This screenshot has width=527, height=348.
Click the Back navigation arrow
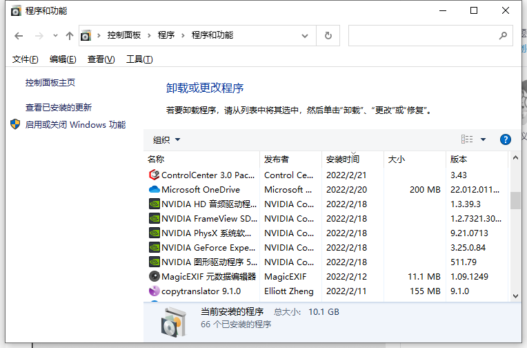tap(19, 36)
